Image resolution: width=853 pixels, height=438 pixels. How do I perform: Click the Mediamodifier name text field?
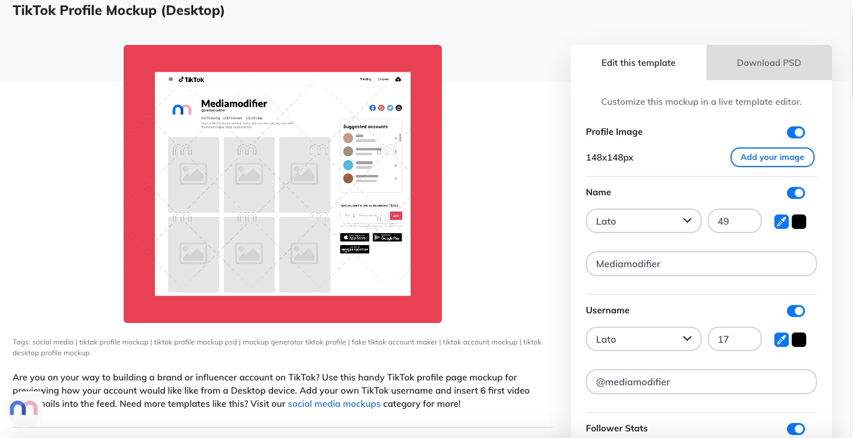701,264
